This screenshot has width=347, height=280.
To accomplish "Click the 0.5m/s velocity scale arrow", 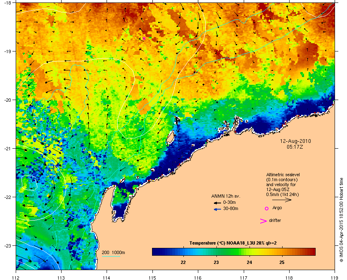I will coord(282,200).
